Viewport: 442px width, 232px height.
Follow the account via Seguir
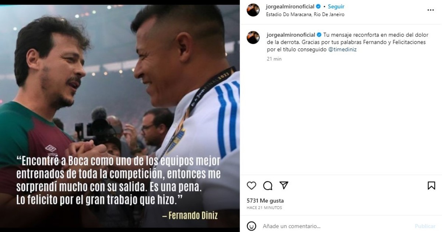coord(336,7)
